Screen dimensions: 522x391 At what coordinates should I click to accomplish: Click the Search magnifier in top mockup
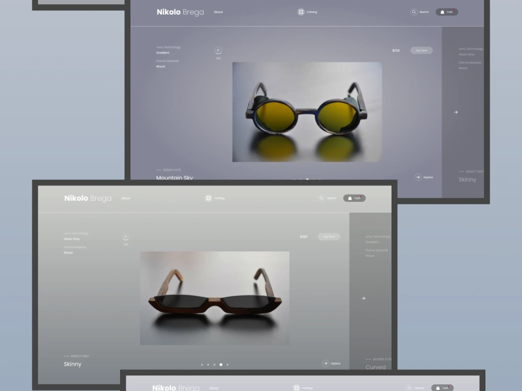click(x=413, y=12)
